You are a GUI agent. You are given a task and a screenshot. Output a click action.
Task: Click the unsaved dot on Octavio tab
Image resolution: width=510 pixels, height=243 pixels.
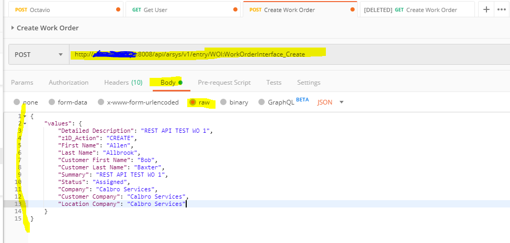tap(118, 10)
